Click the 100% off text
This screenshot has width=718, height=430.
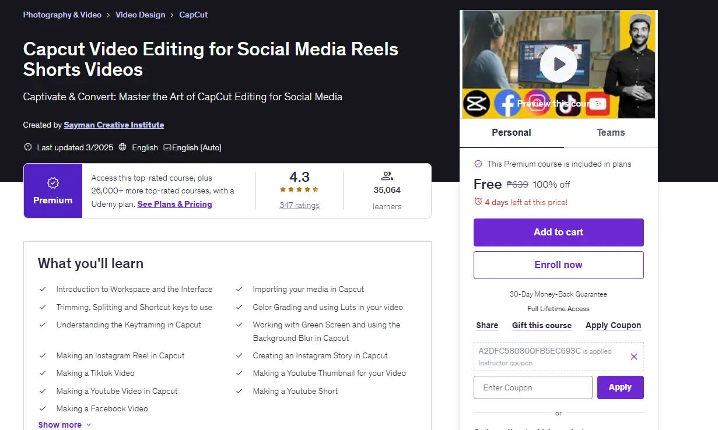(x=552, y=184)
